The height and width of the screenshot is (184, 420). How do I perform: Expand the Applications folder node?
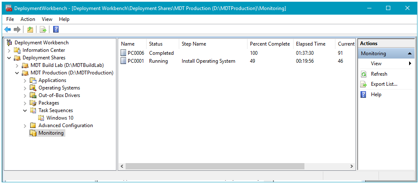(25, 80)
